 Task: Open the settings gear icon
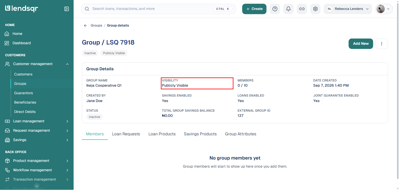point(315,9)
